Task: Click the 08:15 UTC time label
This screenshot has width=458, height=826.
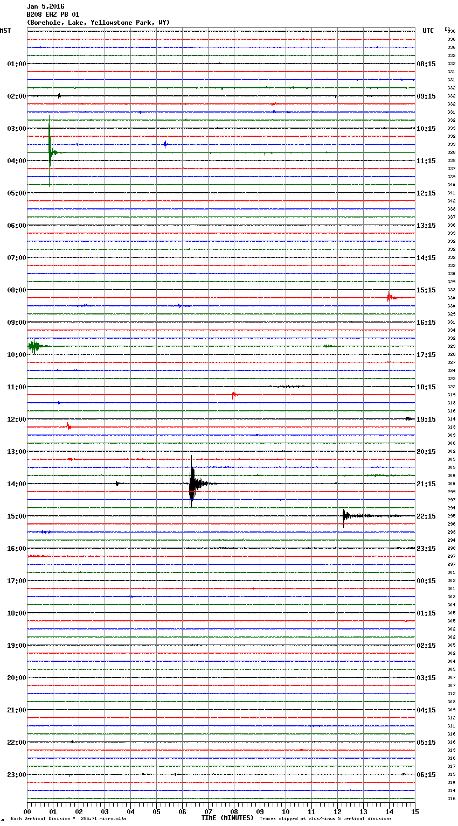Action: pyautogui.click(x=426, y=64)
